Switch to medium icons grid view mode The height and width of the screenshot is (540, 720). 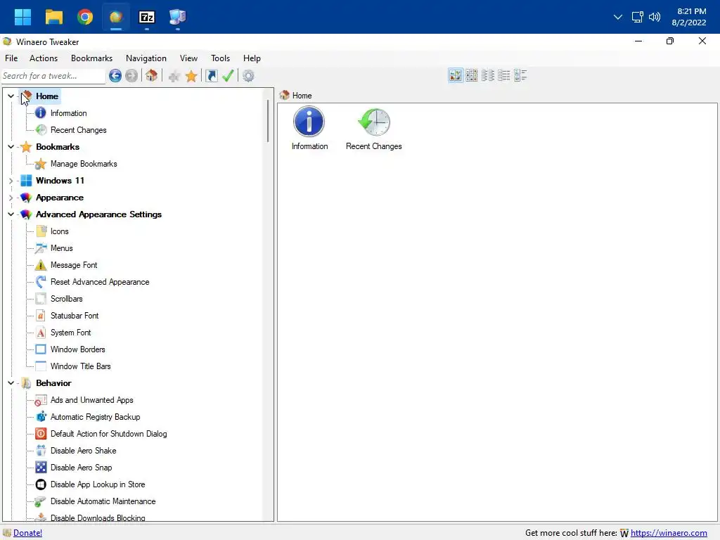[472, 75]
